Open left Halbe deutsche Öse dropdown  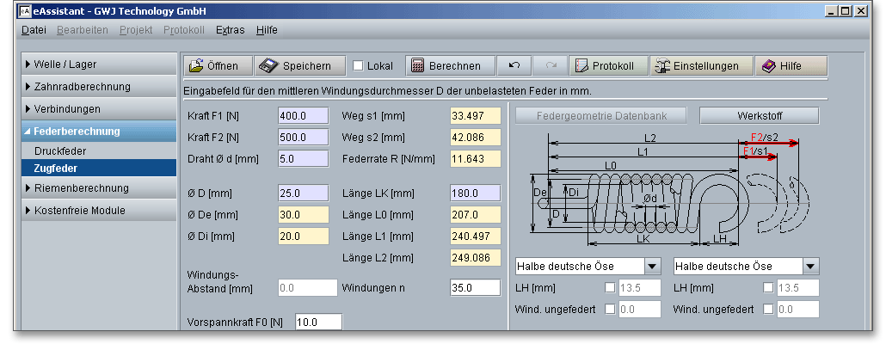[651, 267]
